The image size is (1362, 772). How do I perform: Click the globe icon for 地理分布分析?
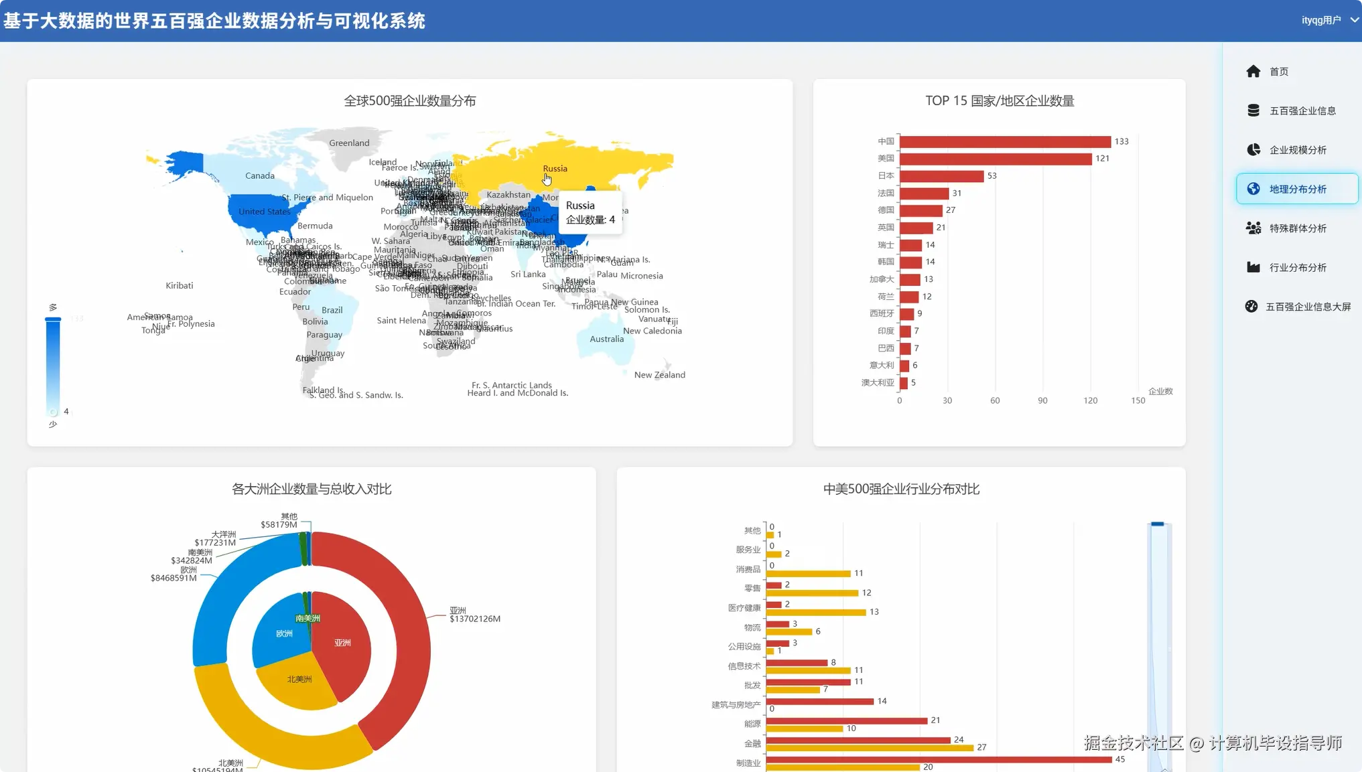click(1253, 189)
